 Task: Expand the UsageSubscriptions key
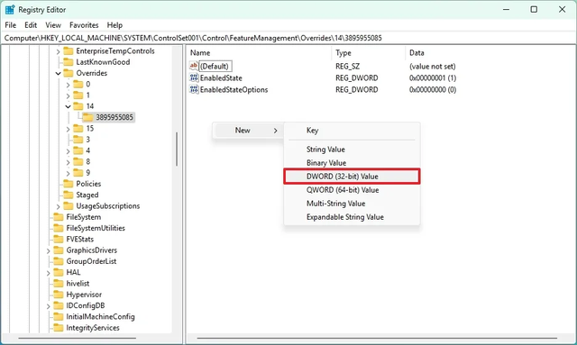58,206
